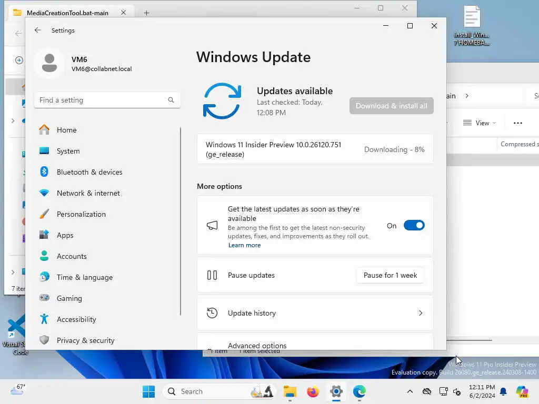Open Update history chevron

click(x=420, y=313)
